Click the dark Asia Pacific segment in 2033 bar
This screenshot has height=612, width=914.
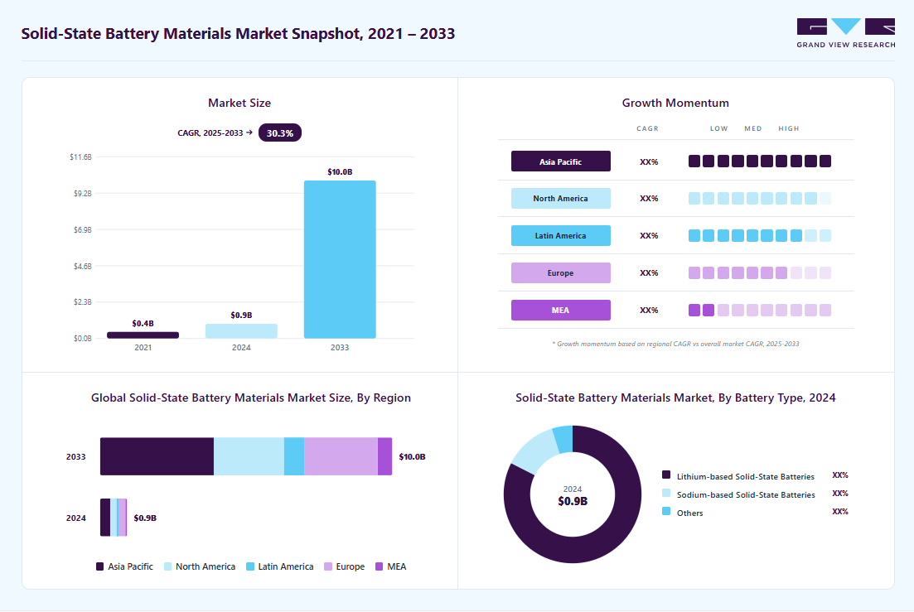[x=157, y=456]
